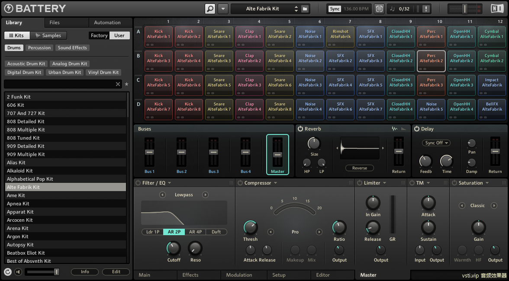Choose the Ldr 1P filter slope
The image size is (509, 281).
point(152,232)
